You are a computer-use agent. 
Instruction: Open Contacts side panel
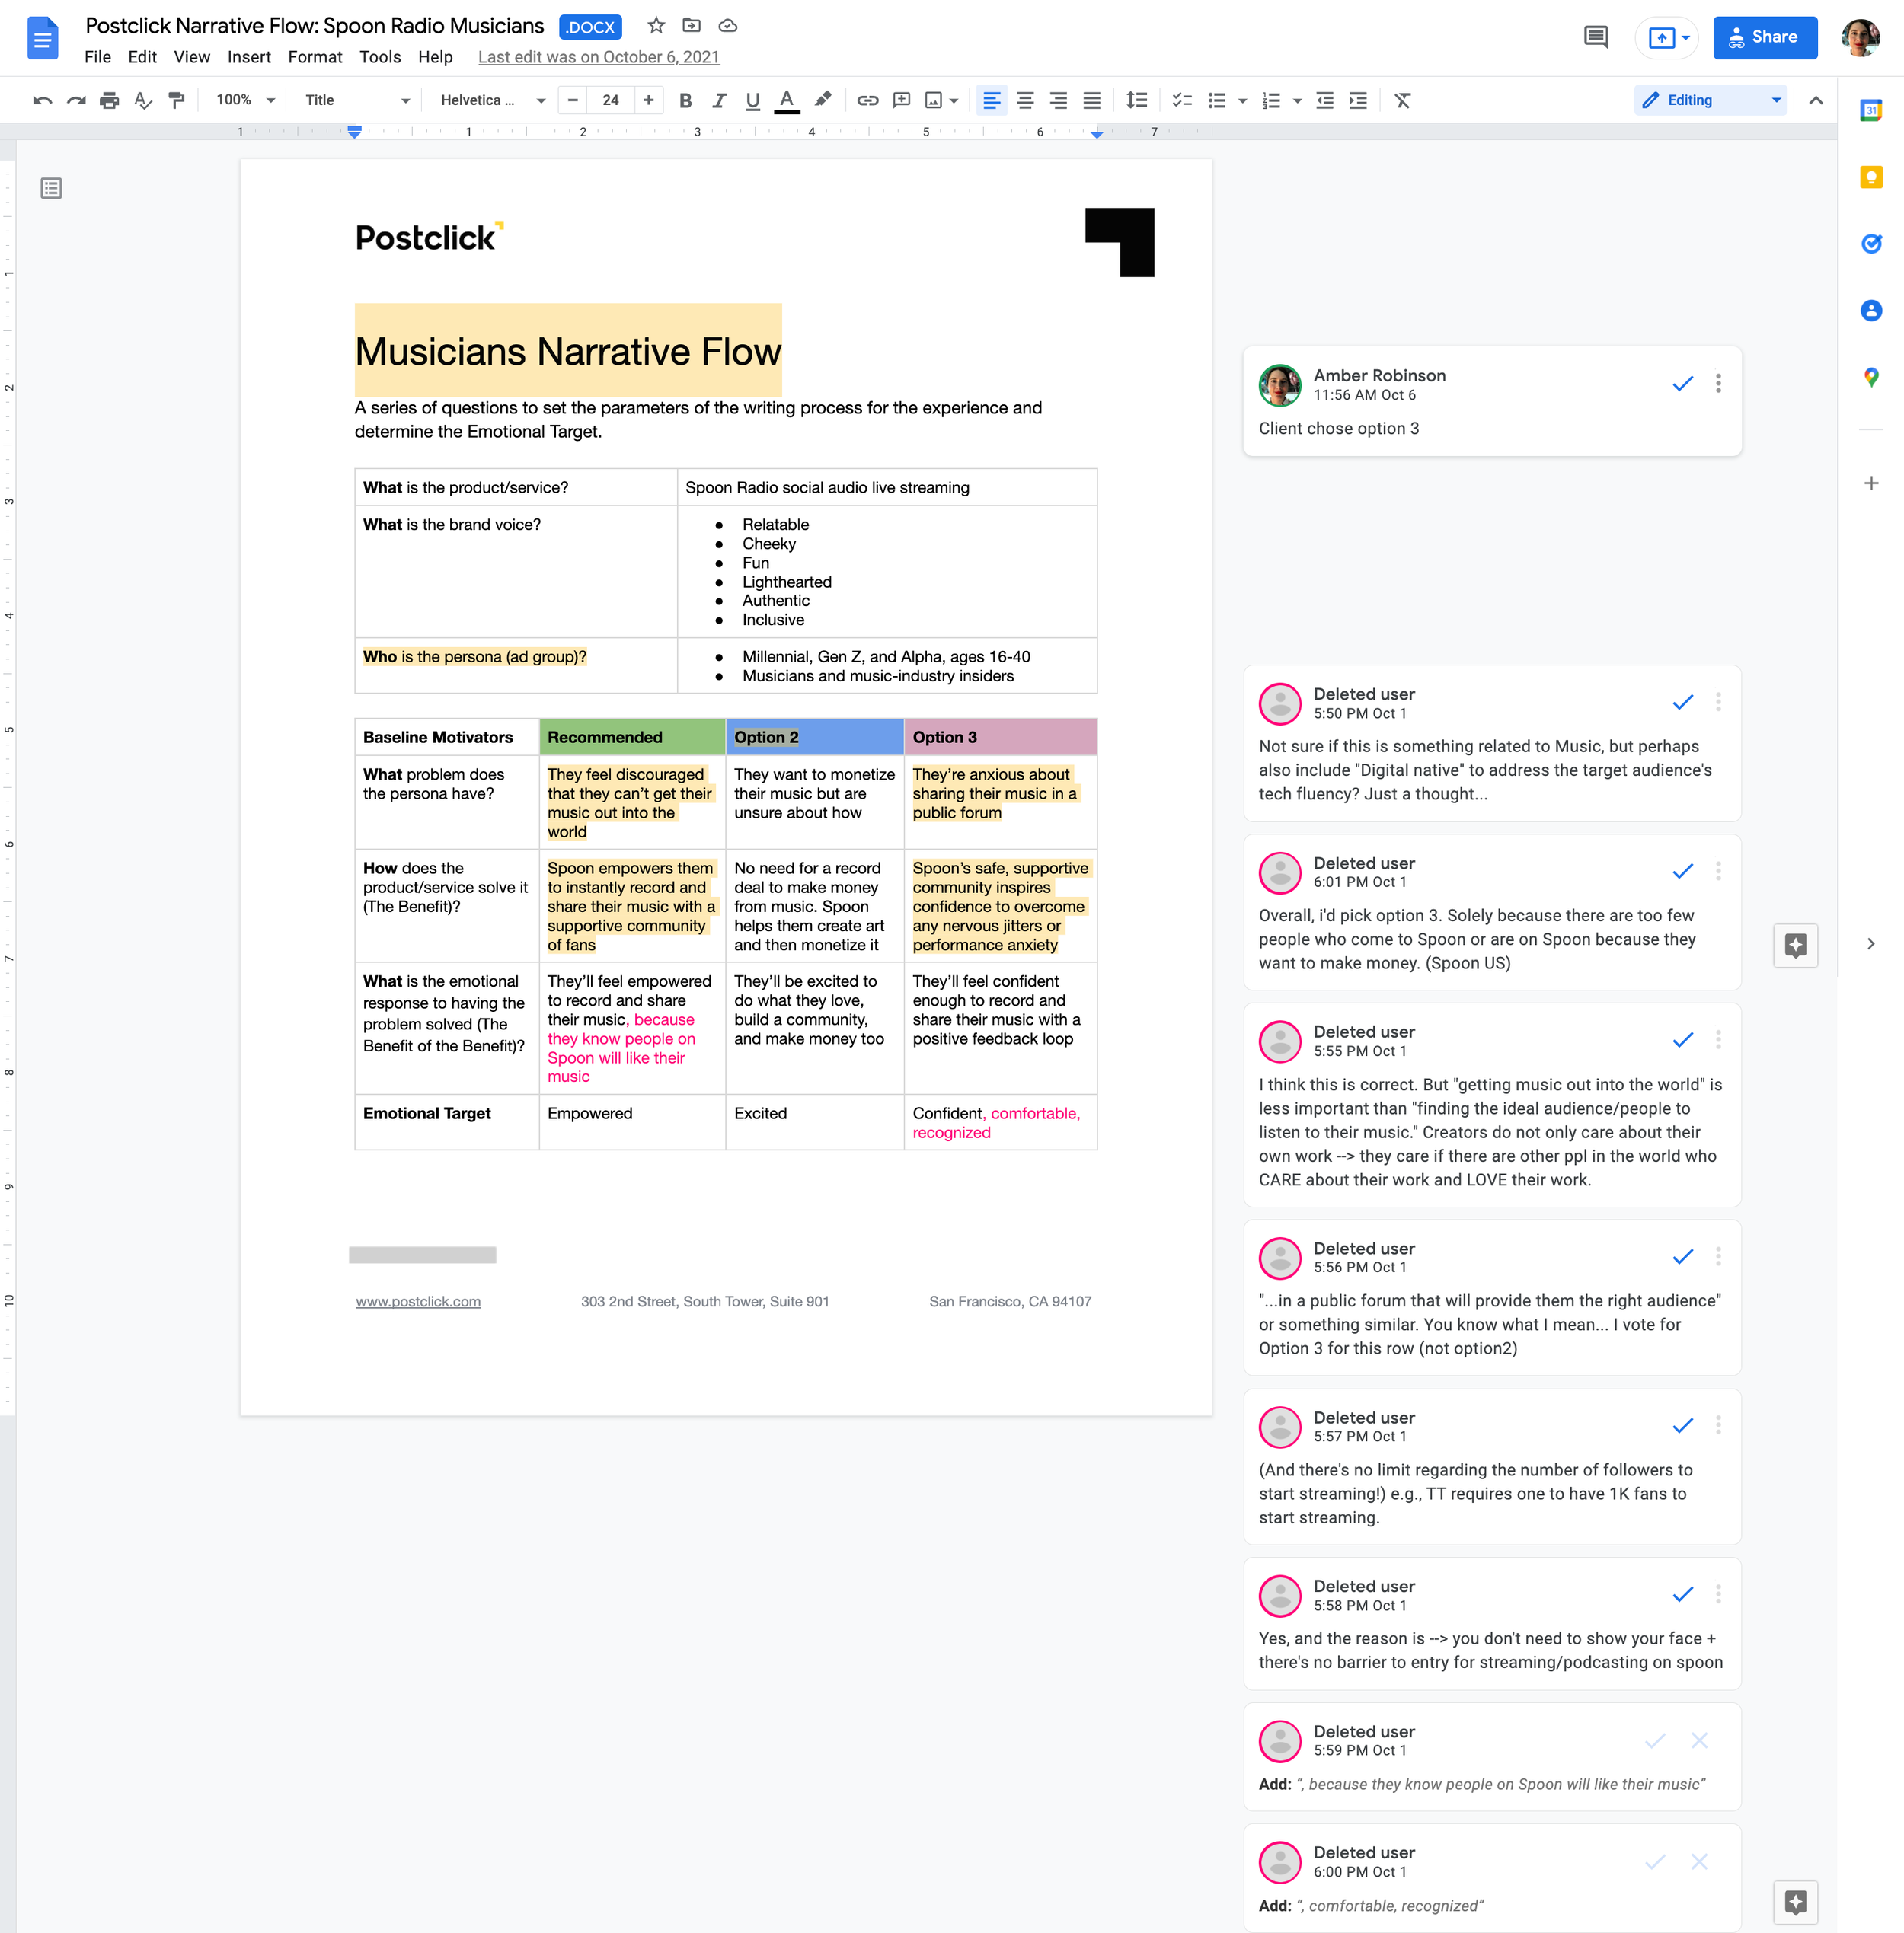(x=1871, y=311)
